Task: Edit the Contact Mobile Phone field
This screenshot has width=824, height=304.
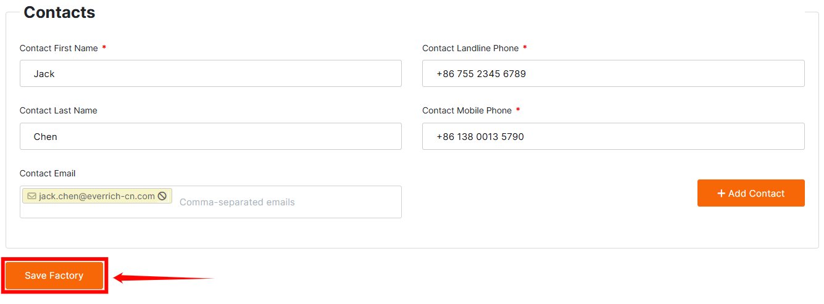Action: (613, 136)
